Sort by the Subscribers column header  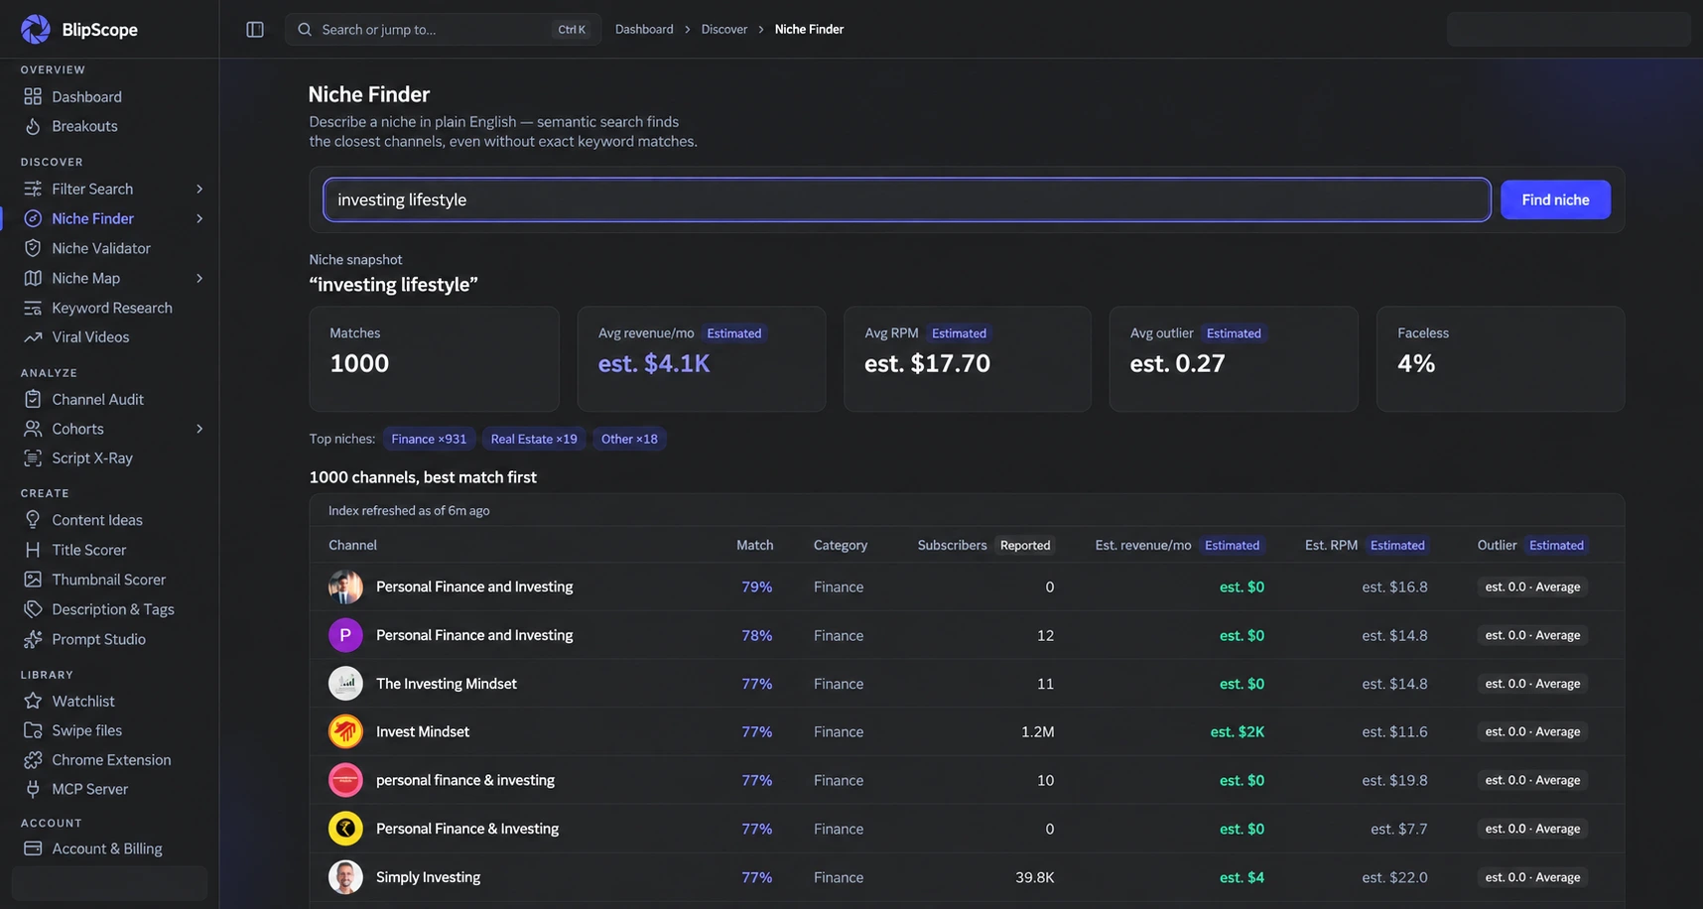click(x=952, y=545)
